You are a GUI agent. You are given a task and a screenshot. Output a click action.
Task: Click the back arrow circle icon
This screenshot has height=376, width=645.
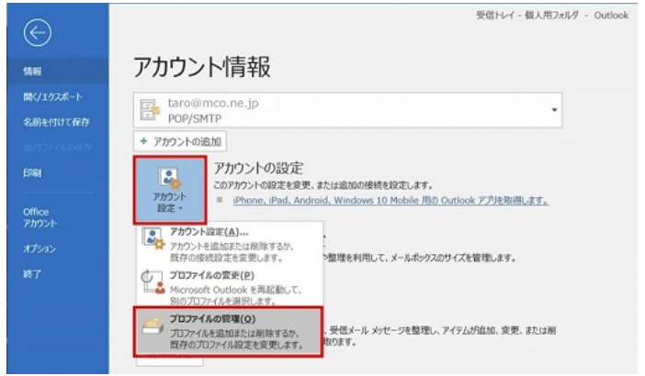38,32
